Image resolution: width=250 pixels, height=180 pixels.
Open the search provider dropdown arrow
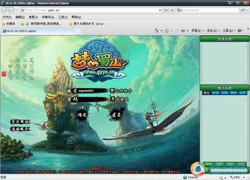click(247, 10)
